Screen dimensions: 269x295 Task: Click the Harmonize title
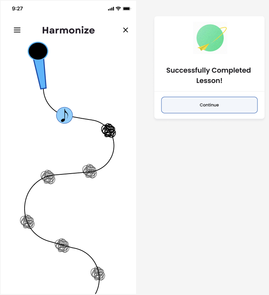(x=68, y=30)
